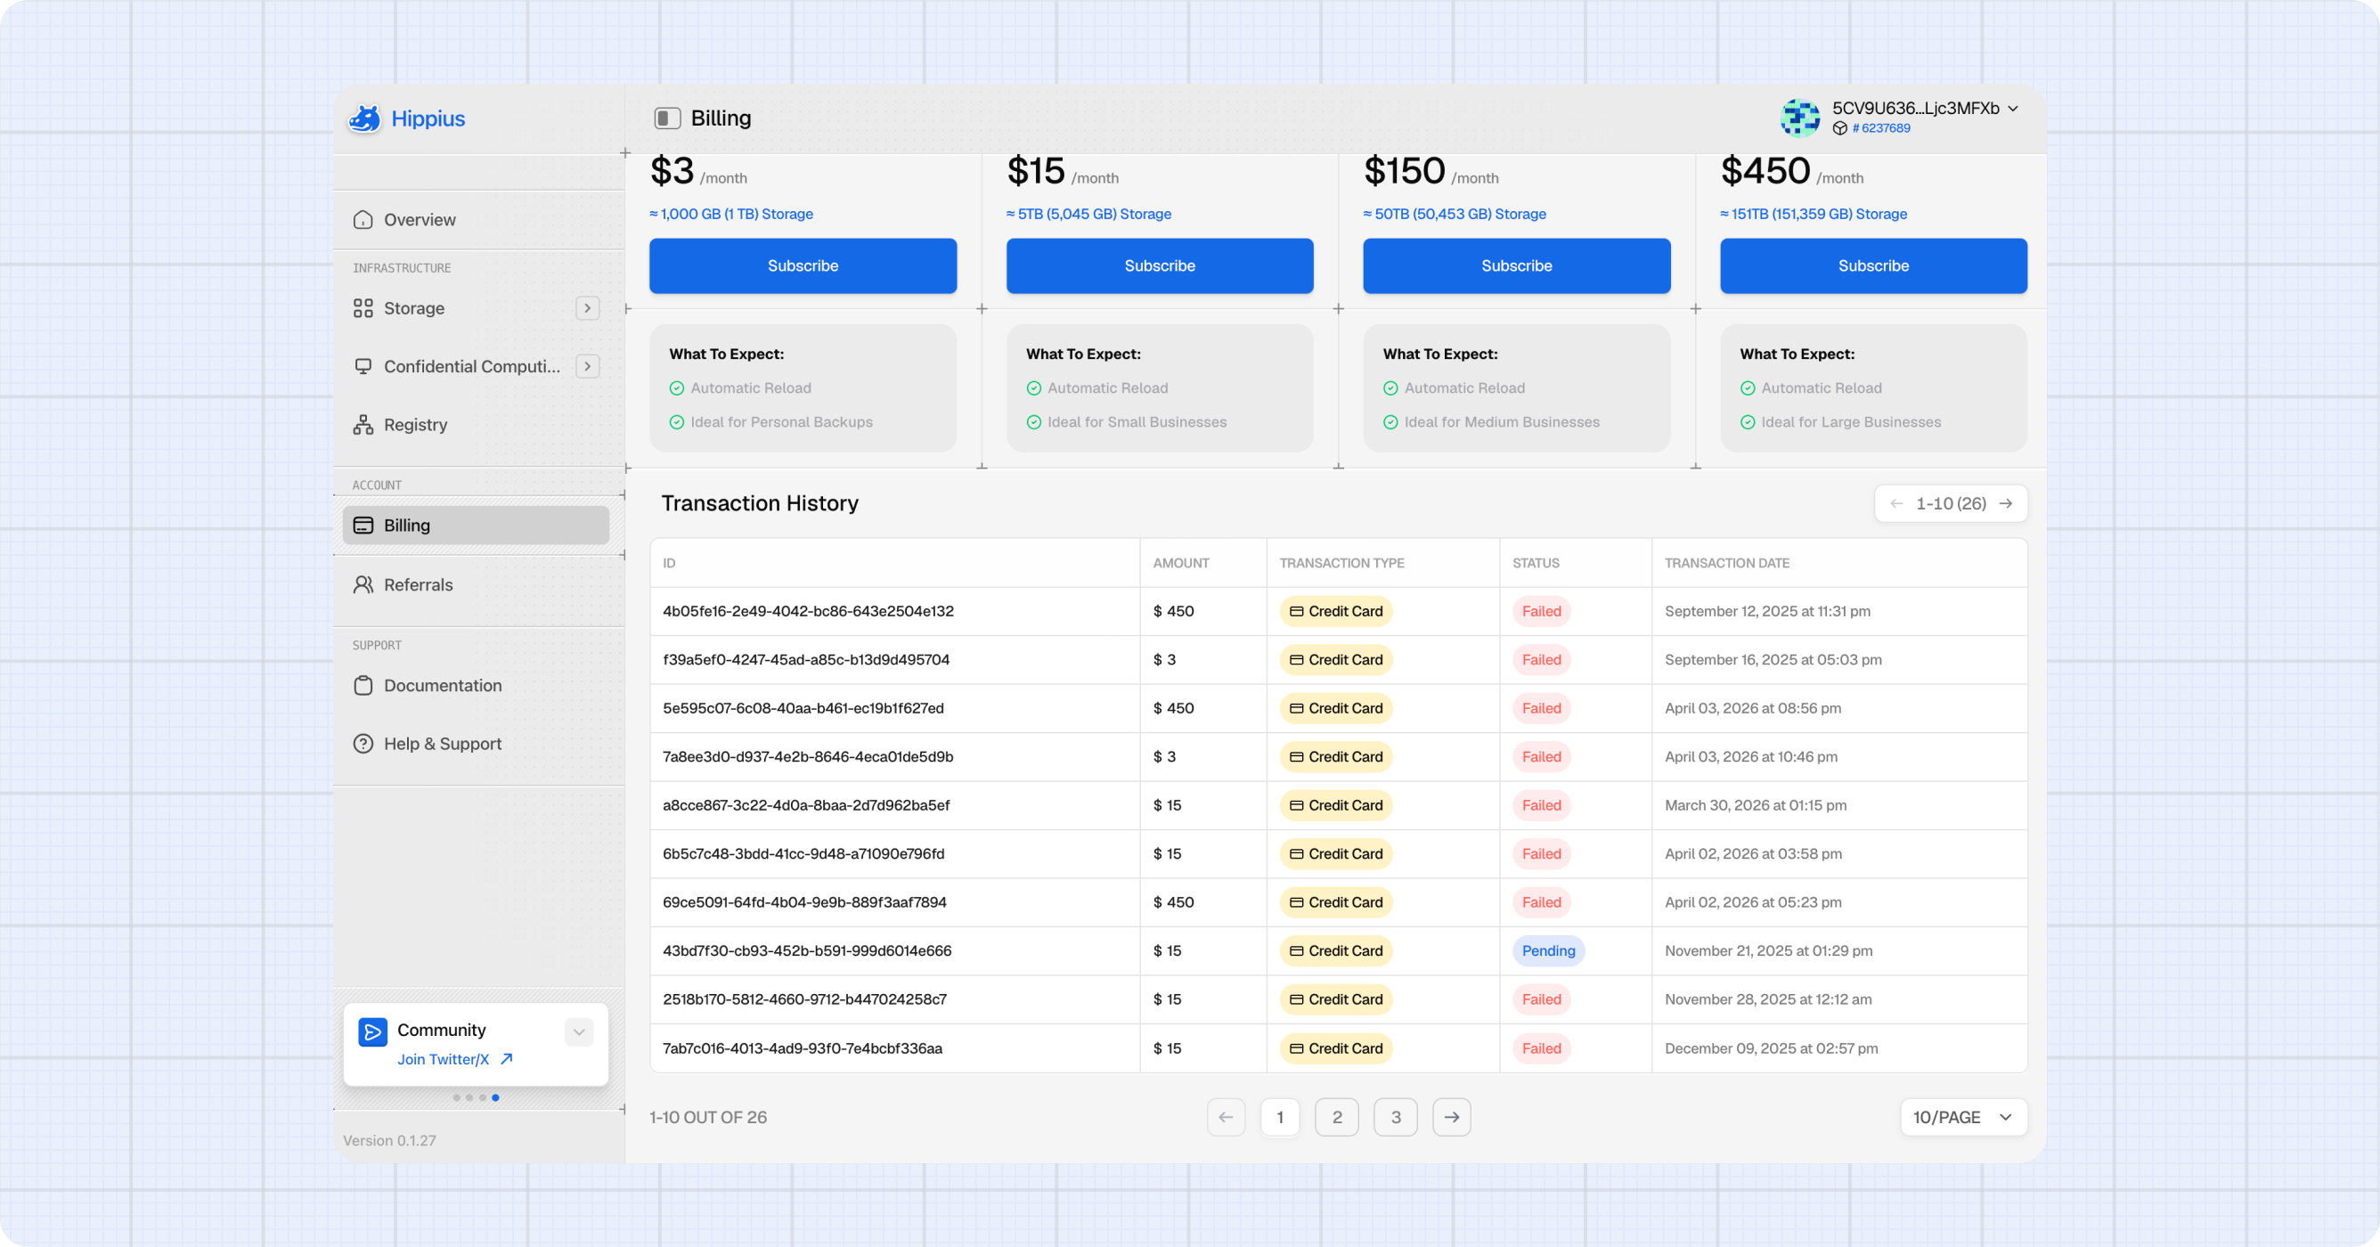Open the Referrals page

coord(477,584)
